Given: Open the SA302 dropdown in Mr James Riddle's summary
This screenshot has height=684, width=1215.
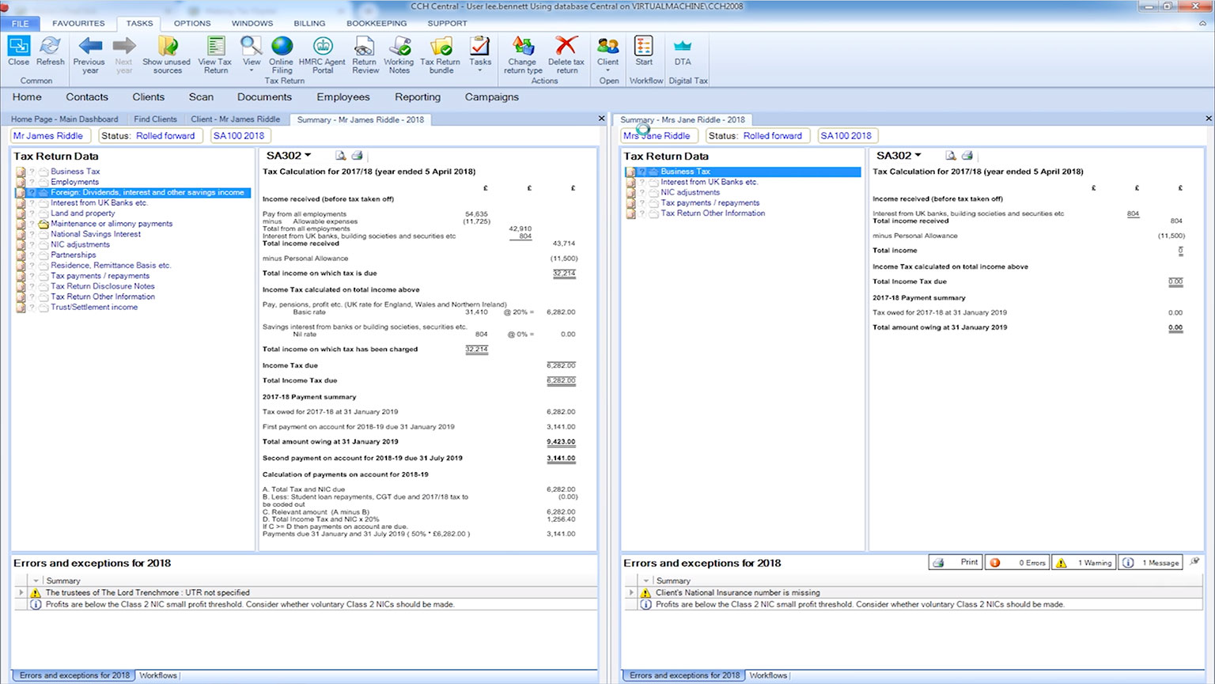Looking at the screenshot, I should tap(290, 156).
